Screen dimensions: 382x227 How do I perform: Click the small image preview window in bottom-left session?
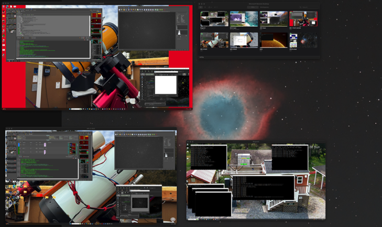click(139, 202)
